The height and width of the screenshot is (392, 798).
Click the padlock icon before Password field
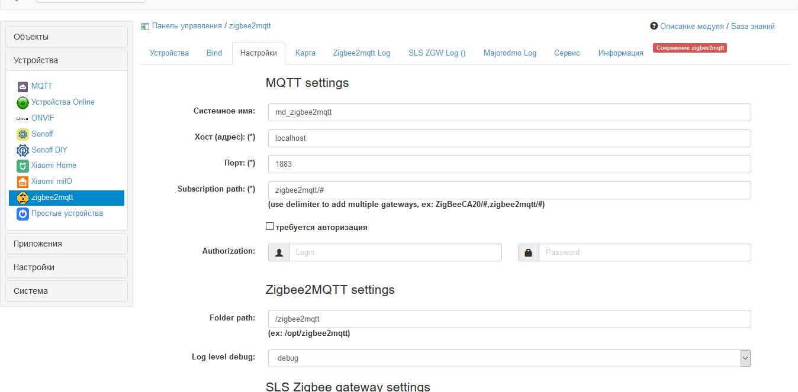coord(528,252)
